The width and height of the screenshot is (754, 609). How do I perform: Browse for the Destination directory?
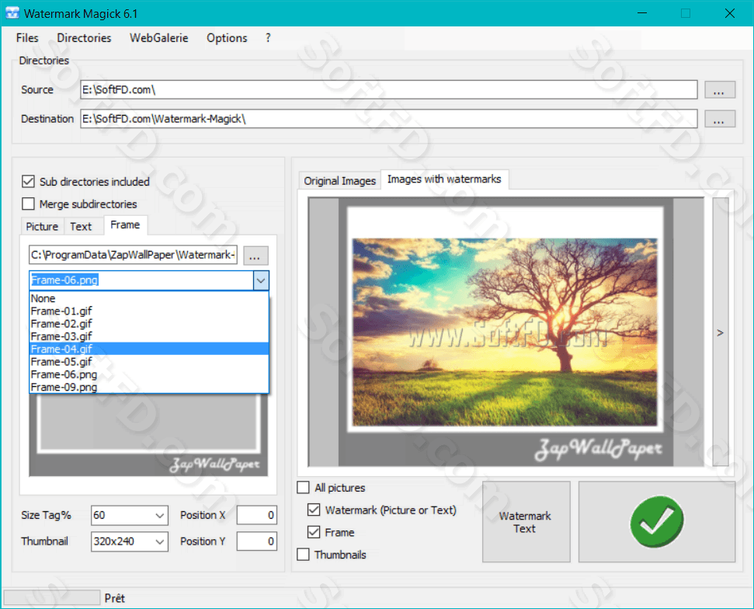(x=719, y=119)
